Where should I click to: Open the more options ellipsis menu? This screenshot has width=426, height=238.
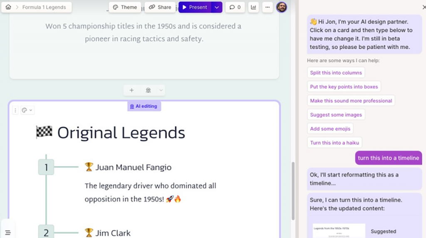pos(267,7)
